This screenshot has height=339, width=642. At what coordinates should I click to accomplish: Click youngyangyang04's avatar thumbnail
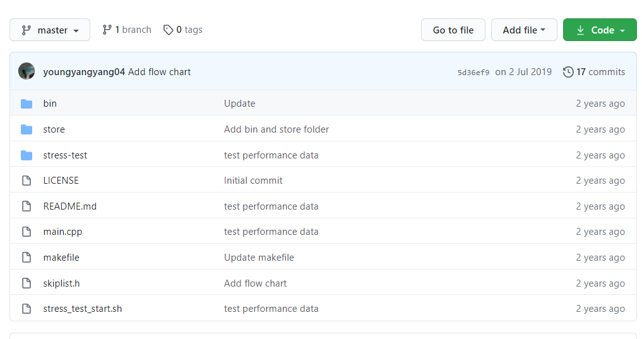27,71
